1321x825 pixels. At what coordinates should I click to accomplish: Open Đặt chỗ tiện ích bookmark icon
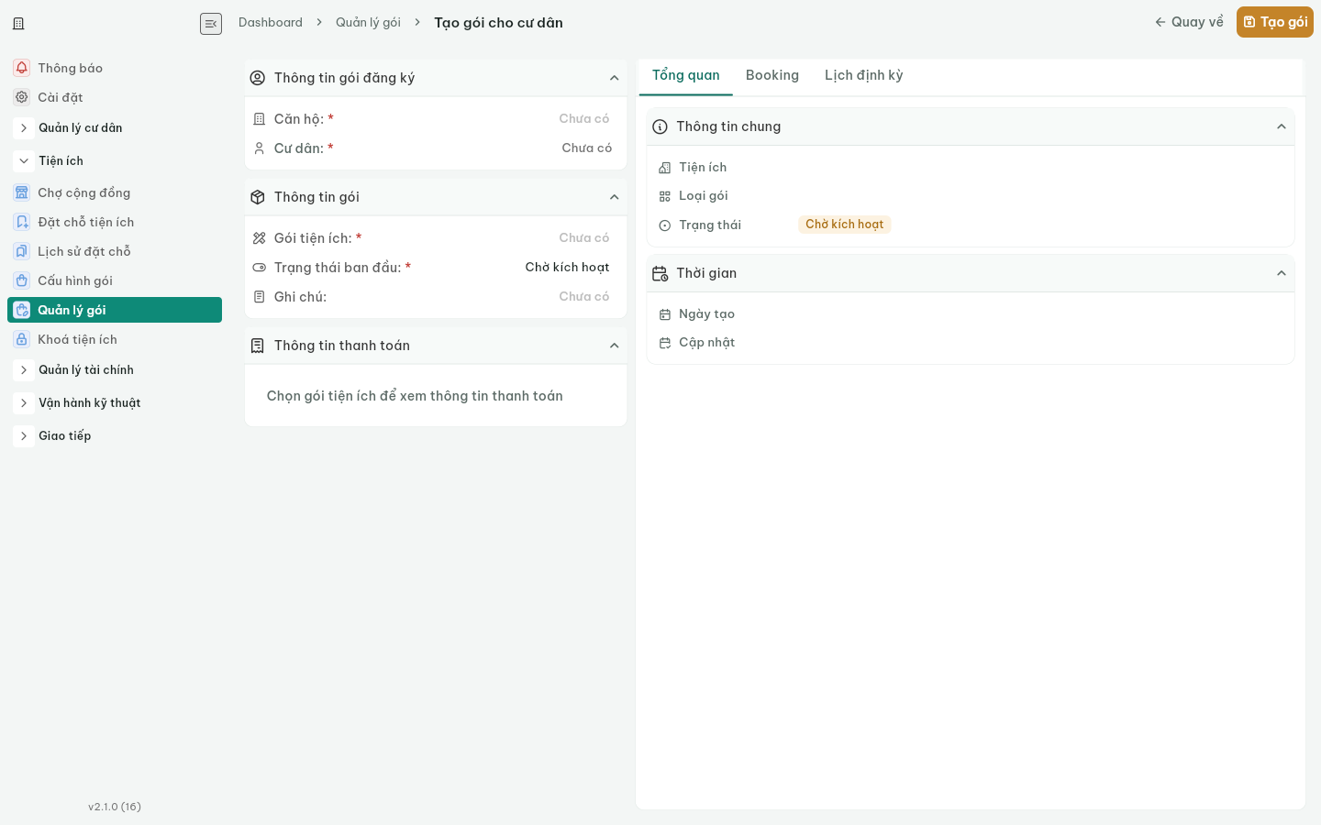pyautogui.click(x=22, y=222)
